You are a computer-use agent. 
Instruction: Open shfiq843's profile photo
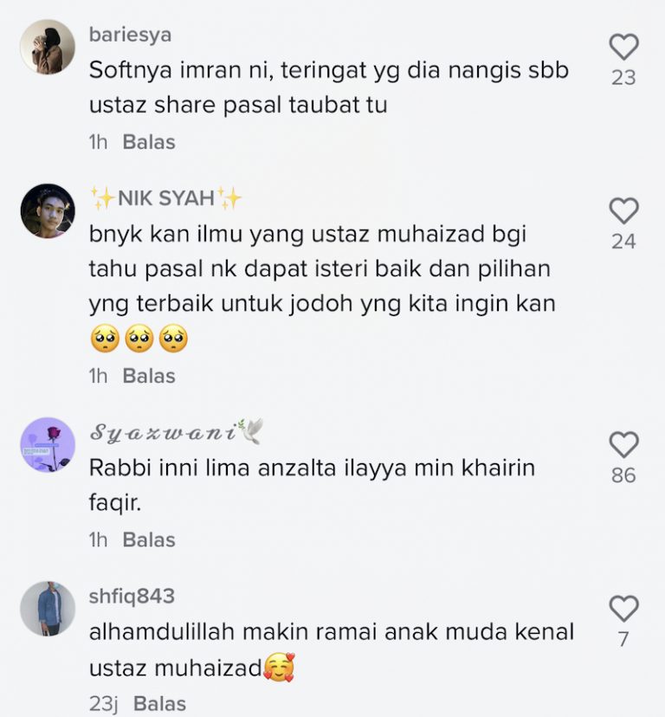pos(48,609)
